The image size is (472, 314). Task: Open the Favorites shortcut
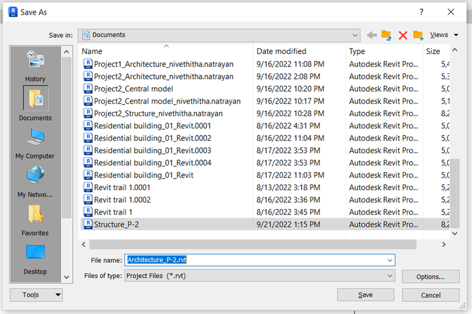pyautogui.click(x=35, y=220)
